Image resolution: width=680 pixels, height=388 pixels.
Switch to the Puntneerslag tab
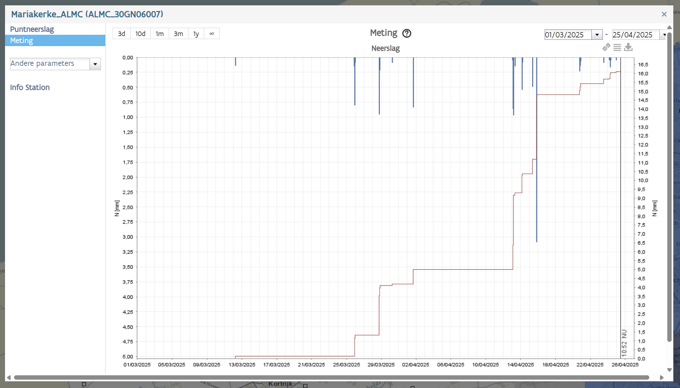32,29
